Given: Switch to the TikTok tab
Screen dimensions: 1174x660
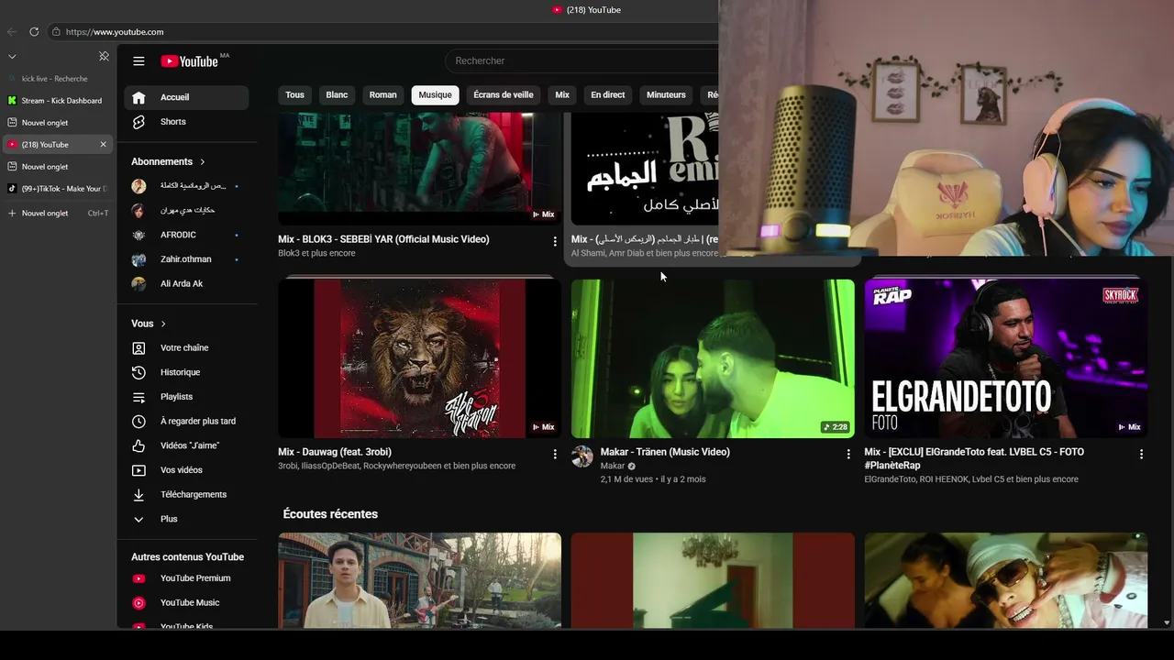Looking at the screenshot, I should pos(57,189).
